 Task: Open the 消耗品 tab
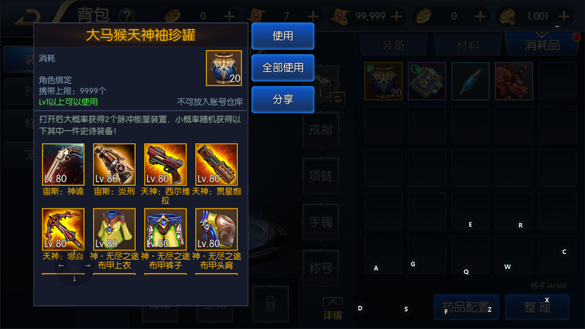tap(542, 45)
